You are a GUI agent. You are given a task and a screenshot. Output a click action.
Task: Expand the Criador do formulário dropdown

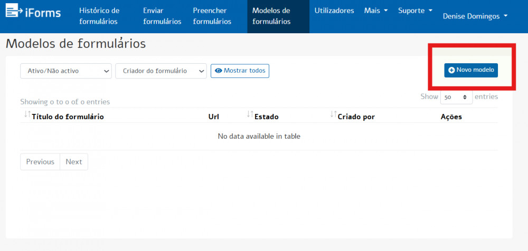pos(161,71)
